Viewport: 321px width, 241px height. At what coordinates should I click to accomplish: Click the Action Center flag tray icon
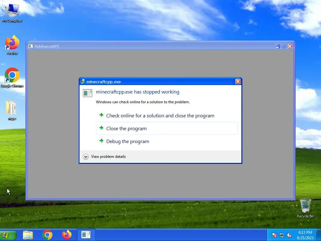(x=274, y=235)
